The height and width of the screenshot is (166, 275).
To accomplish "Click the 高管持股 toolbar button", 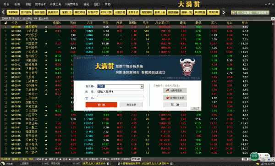I will click(147, 12).
